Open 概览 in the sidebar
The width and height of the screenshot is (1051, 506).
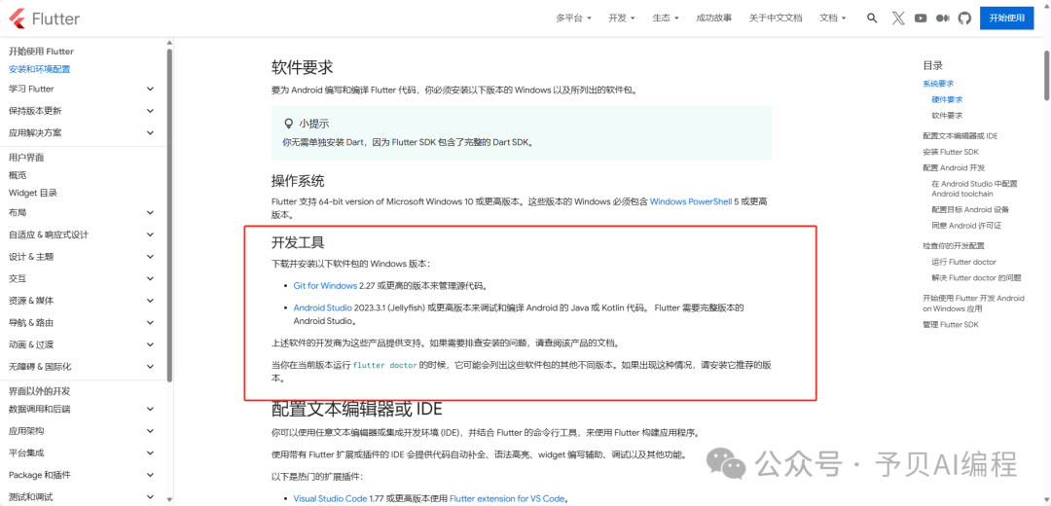(18, 175)
